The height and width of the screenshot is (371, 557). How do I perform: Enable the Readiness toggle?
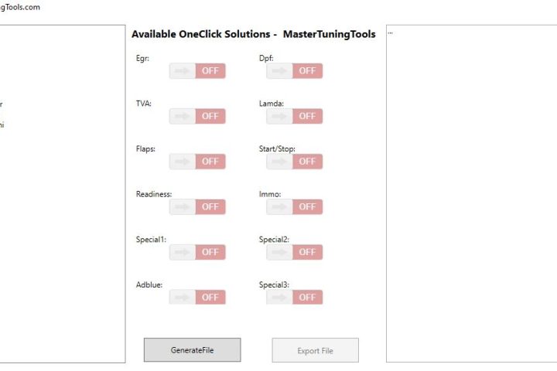[x=197, y=206]
